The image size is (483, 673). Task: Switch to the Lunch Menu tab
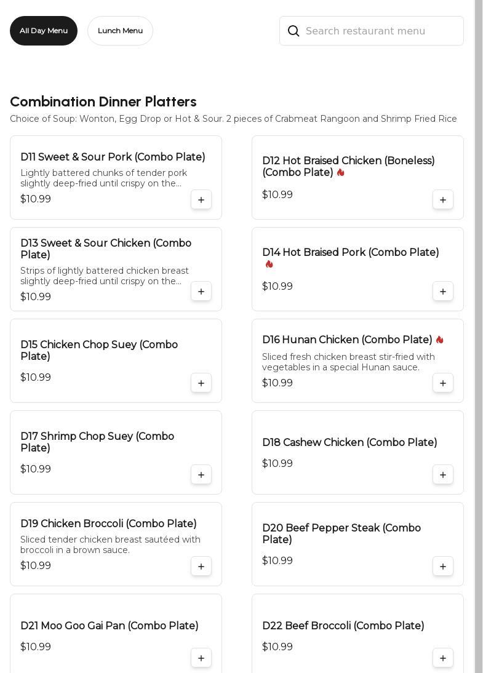[120, 31]
